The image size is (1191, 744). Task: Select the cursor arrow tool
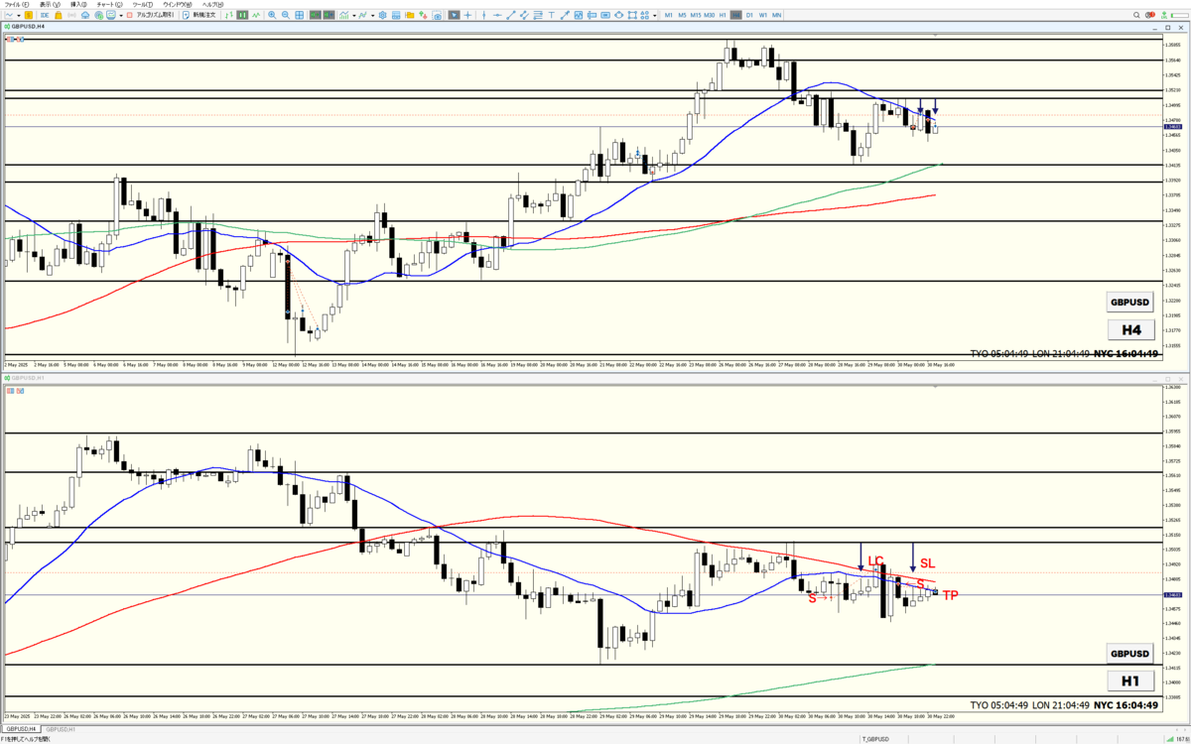(455, 15)
